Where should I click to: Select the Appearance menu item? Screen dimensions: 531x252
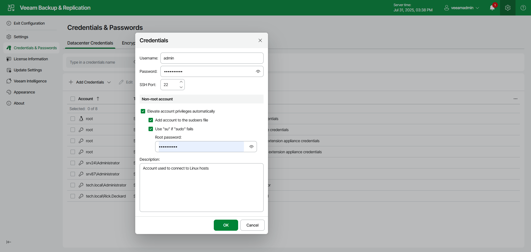click(x=24, y=92)
